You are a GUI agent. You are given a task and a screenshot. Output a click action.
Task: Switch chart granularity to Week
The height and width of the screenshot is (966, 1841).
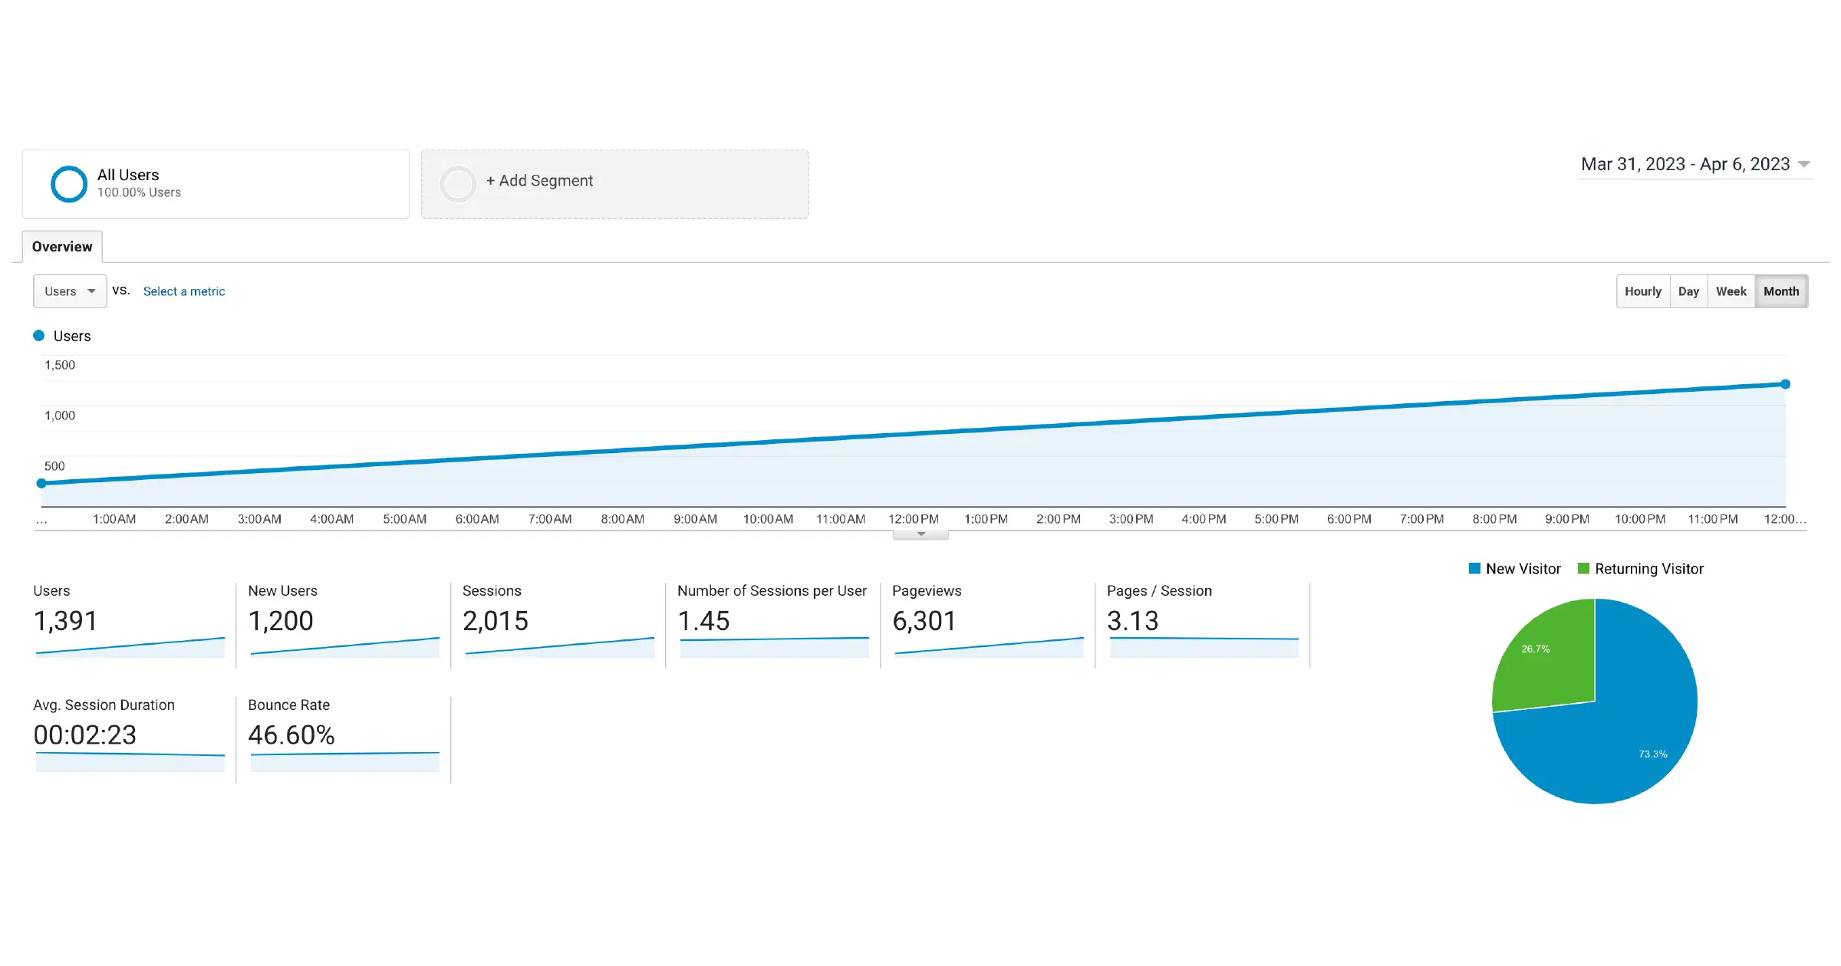[x=1731, y=291]
